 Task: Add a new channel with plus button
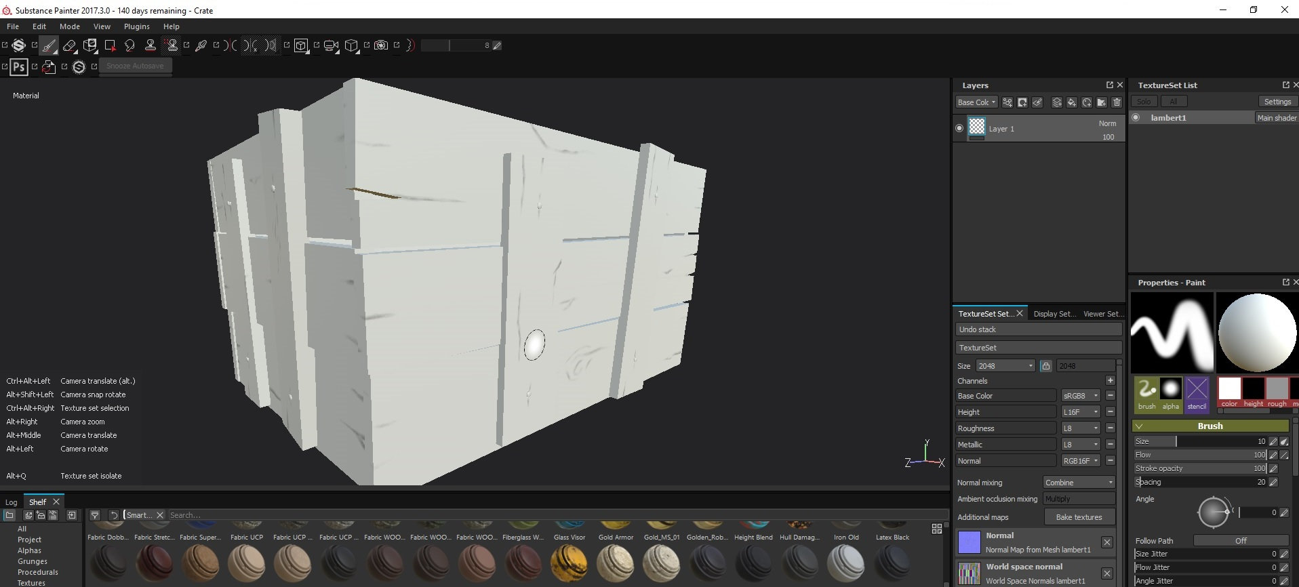pyautogui.click(x=1110, y=380)
